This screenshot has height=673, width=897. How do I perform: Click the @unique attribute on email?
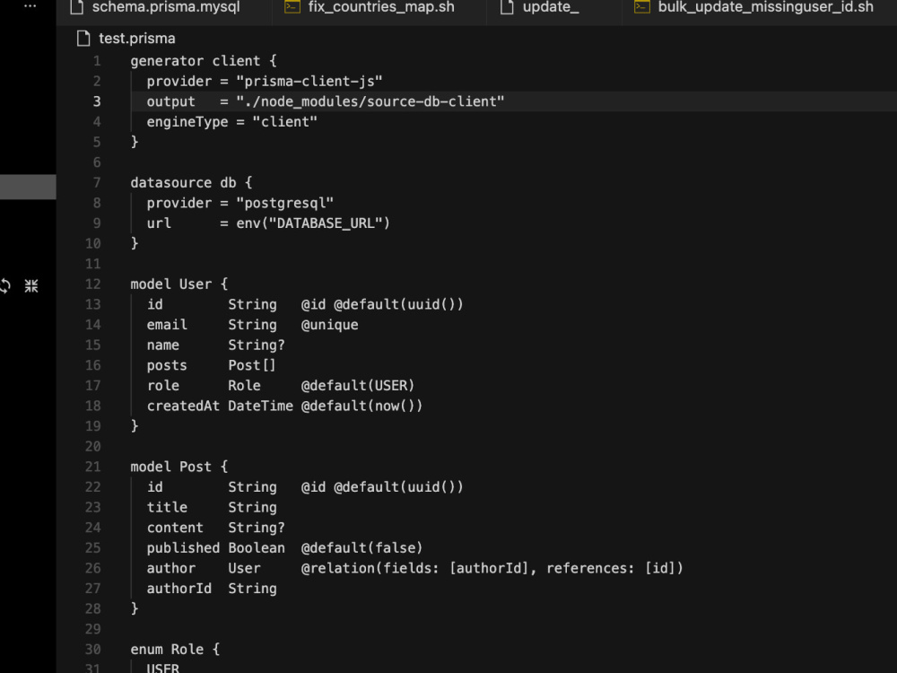click(x=329, y=325)
